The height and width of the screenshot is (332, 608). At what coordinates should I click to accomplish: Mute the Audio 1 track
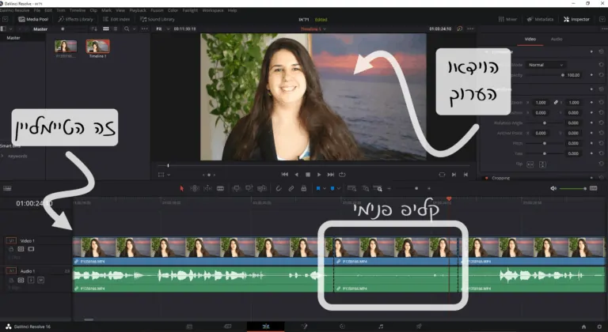click(40, 280)
